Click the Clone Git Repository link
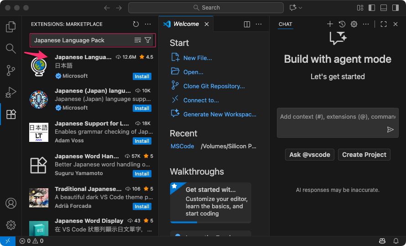 click(x=214, y=86)
